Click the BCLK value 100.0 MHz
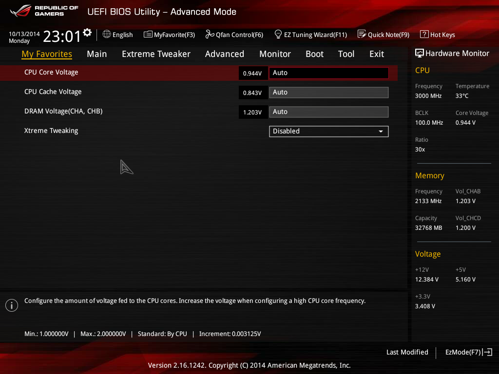 tap(429, 122)
